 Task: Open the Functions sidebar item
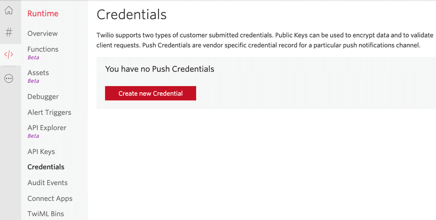43,49
